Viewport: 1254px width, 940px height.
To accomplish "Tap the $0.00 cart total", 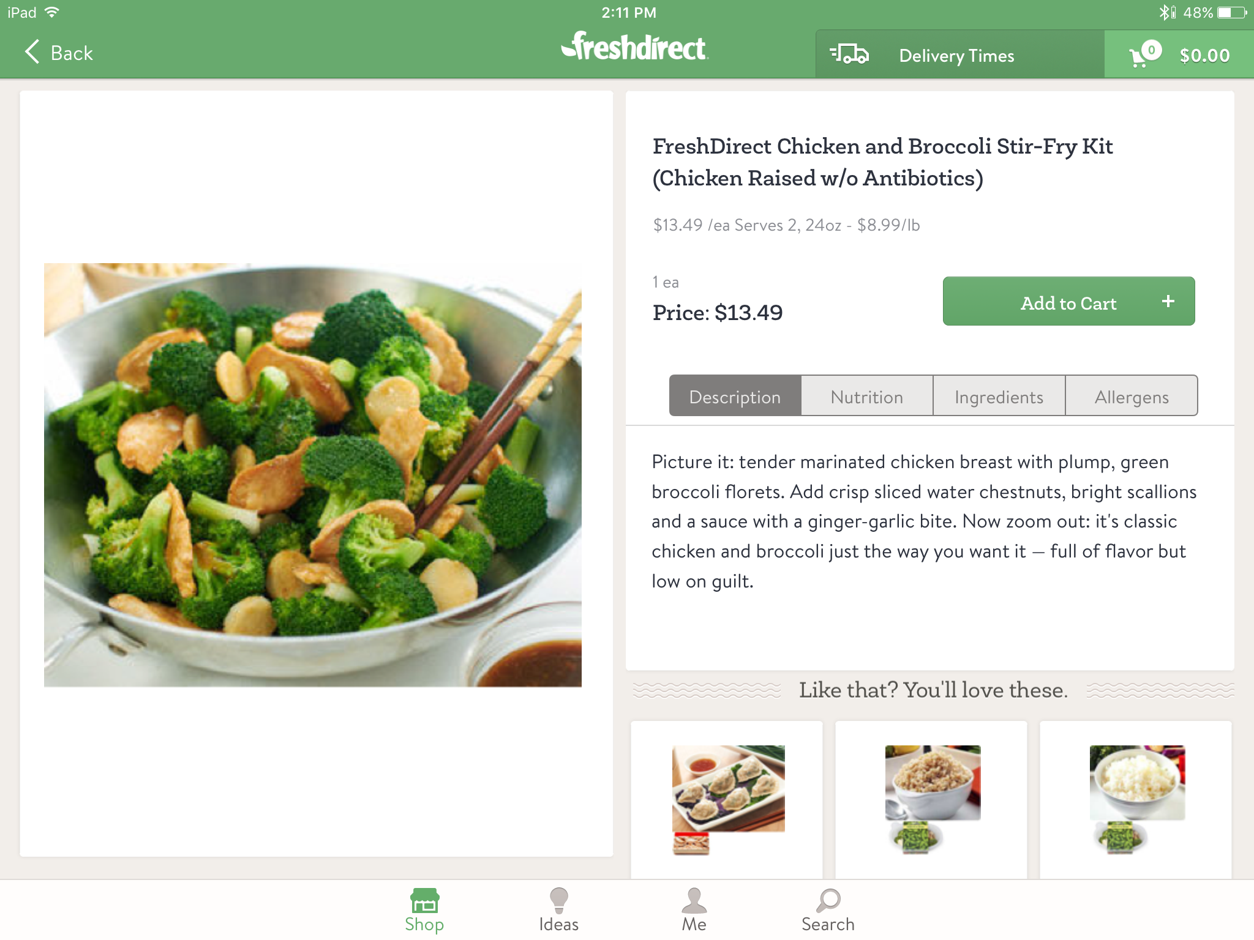I will pos(1204,56).
